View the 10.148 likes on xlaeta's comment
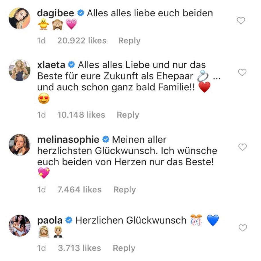 click(x=81, y=115)
